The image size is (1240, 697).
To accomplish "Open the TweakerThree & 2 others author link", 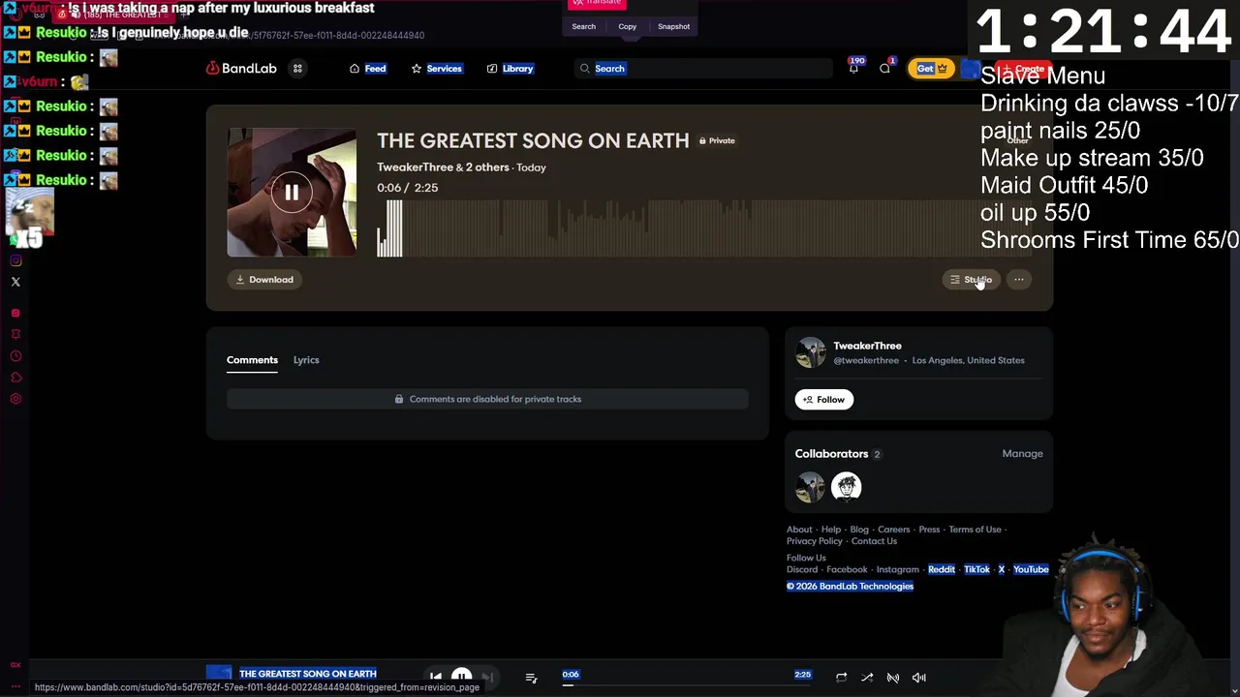I will pyautogui.click(x=443, y=167).
